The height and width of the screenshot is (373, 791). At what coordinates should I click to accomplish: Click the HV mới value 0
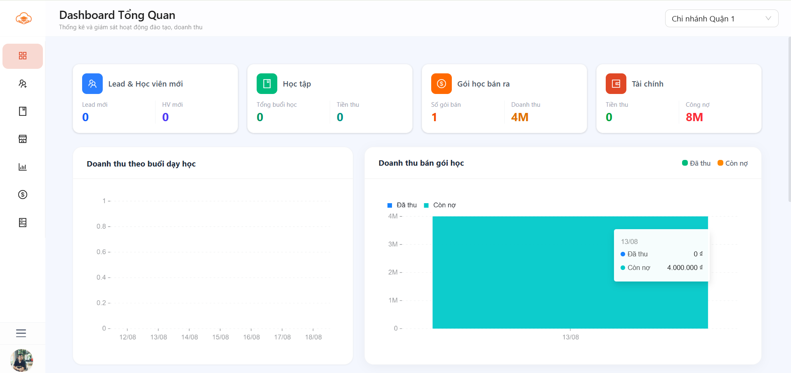[165, 117]
